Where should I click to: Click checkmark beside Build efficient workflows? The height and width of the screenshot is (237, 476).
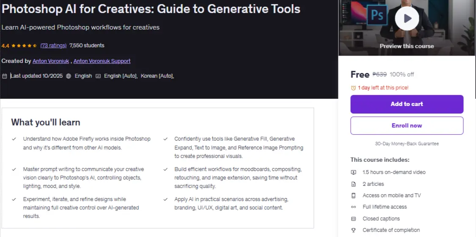166,169
